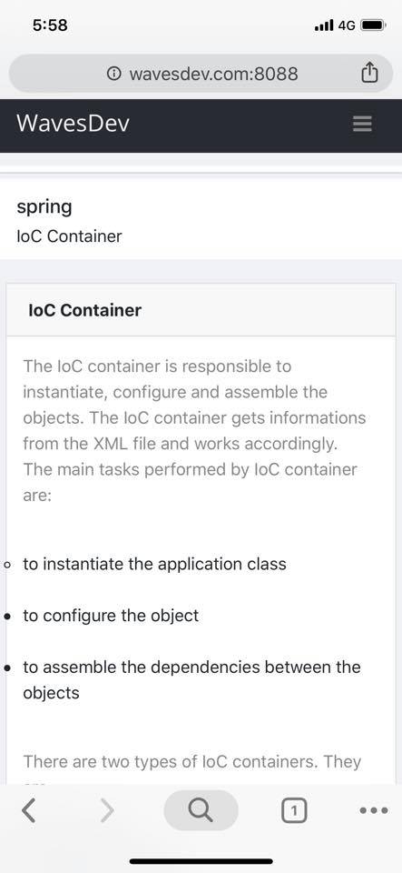The image size is (402, 873).
Task: Open the WavesDev hamburger menu
Action: tap(362, 123)
